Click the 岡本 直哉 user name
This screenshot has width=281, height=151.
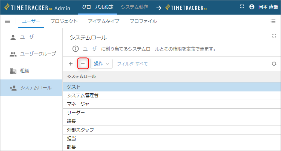(x=268, y=7)
